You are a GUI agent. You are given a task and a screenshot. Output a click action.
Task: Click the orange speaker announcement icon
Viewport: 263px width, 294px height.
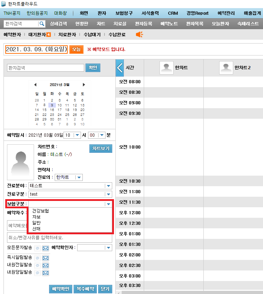tap(140, 34)
